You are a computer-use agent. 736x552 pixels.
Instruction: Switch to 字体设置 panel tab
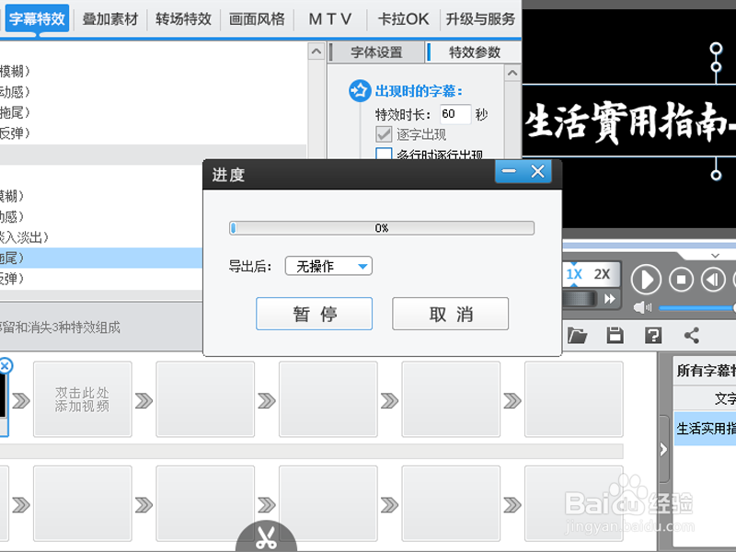pos(376,52)
